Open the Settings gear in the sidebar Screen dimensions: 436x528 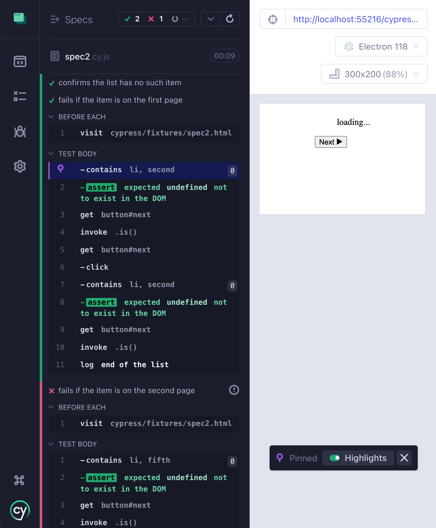click(20, 166)
